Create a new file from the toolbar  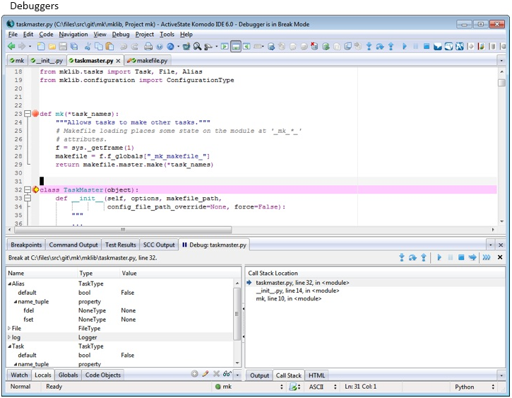41,47
